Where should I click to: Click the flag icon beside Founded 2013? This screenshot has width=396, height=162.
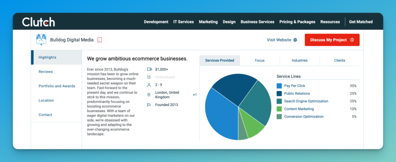(x=149, y=105)
